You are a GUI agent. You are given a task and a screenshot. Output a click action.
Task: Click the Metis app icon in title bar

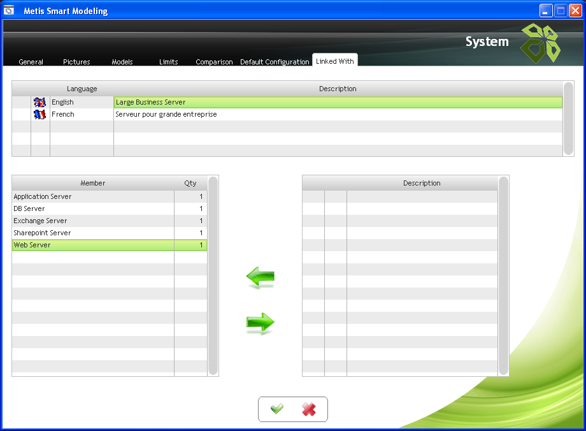[9, 10]
